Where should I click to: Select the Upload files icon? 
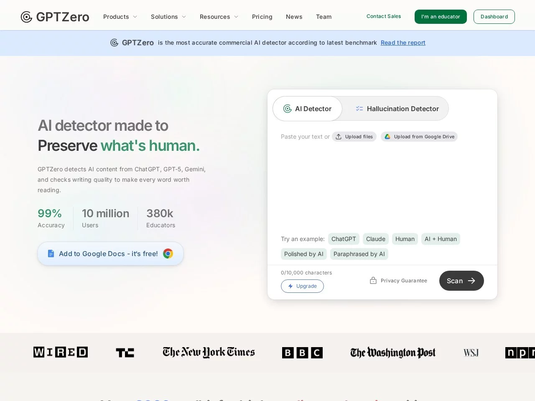pyautogui.click(x=338, y=137)
